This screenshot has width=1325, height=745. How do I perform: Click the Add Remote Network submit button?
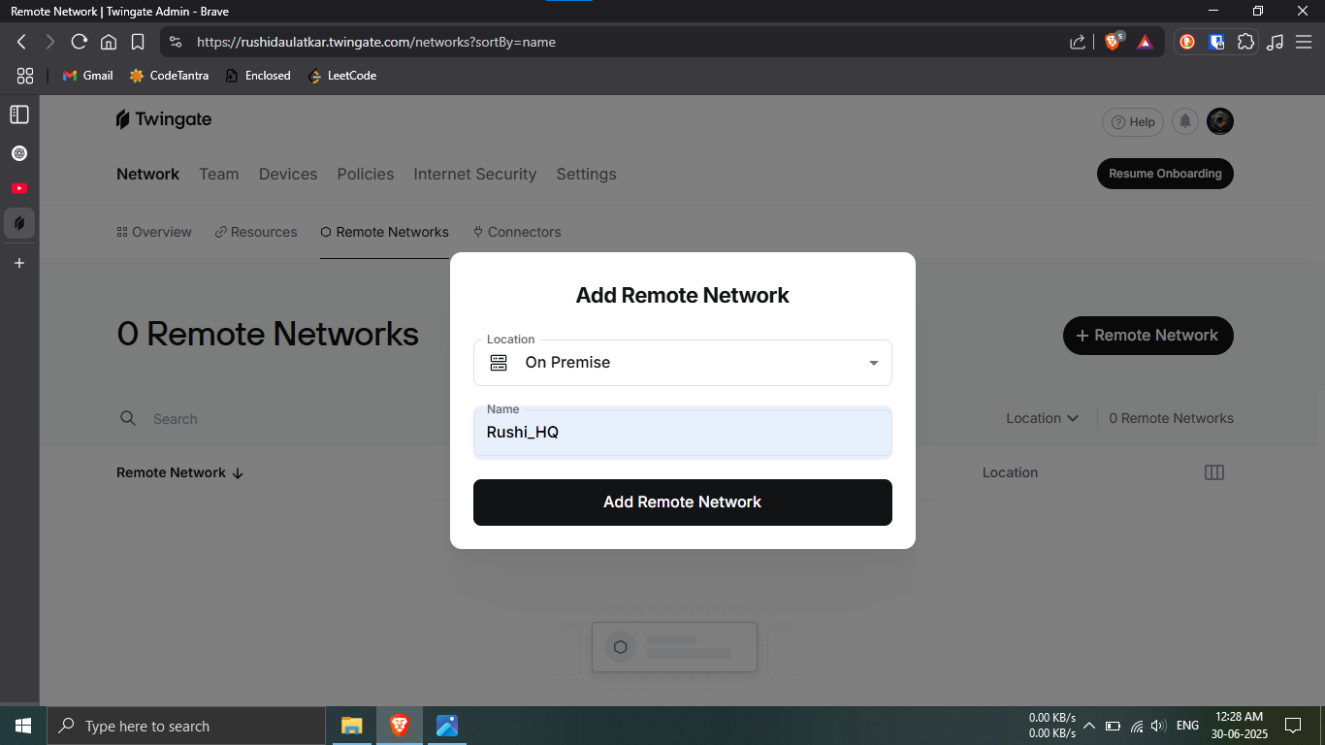(682, 502)
